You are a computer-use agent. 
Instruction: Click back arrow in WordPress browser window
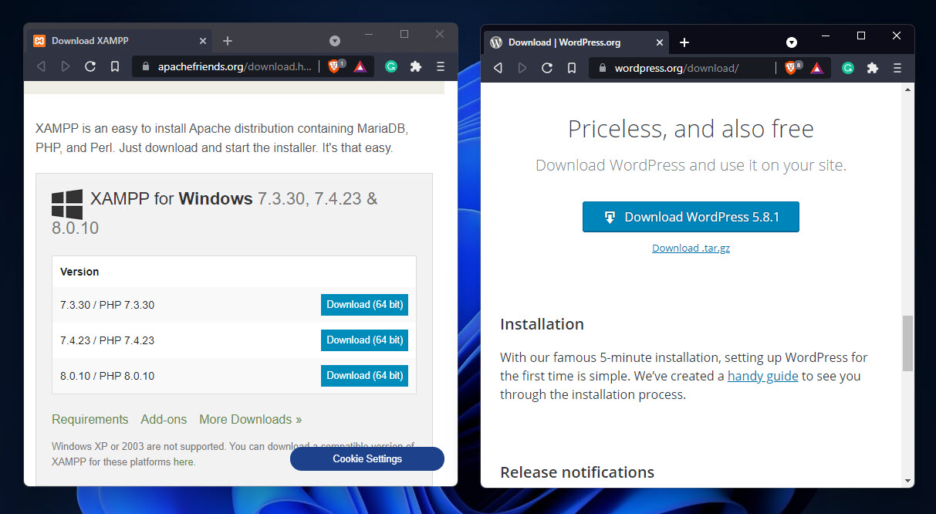[498, 68]
